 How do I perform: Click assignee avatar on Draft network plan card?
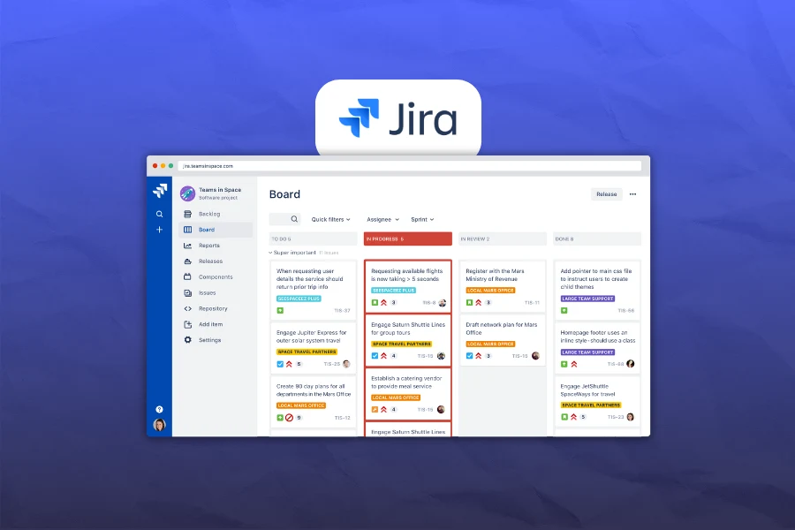[535, 355]
